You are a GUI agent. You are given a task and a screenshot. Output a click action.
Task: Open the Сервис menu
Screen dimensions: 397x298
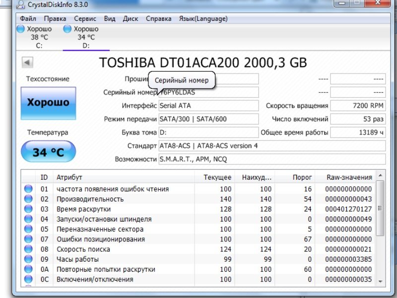point(85,19)
